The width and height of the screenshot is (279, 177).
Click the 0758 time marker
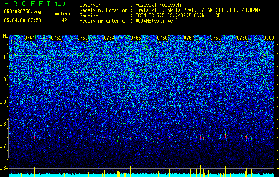coord(216,38)
